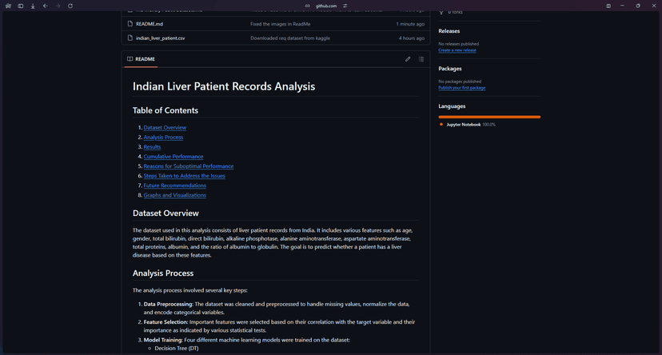The image size is (662, 355).
Task: Select the README tab
Action: tap(141, 59)
